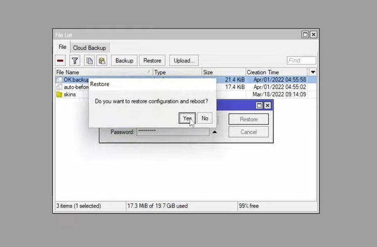Click No in the Restore dialog
Image resolution: width=377 pixels, height=247 pixels.
205,118
